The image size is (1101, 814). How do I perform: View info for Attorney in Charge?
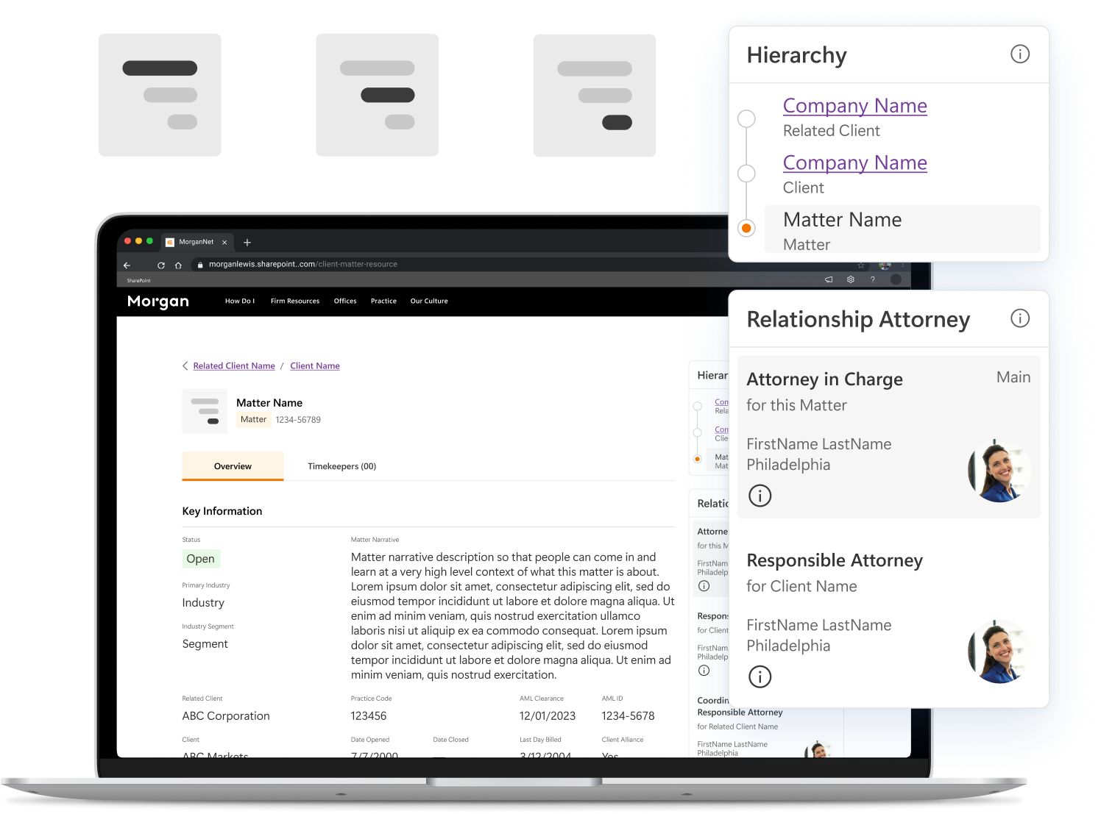click(760, 496)
